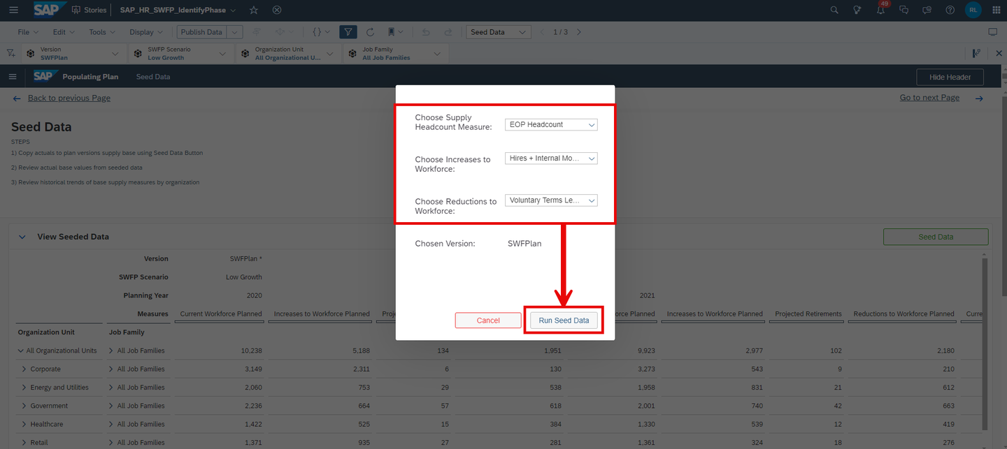Open the product switch grid icon

(x=997, y=10)
